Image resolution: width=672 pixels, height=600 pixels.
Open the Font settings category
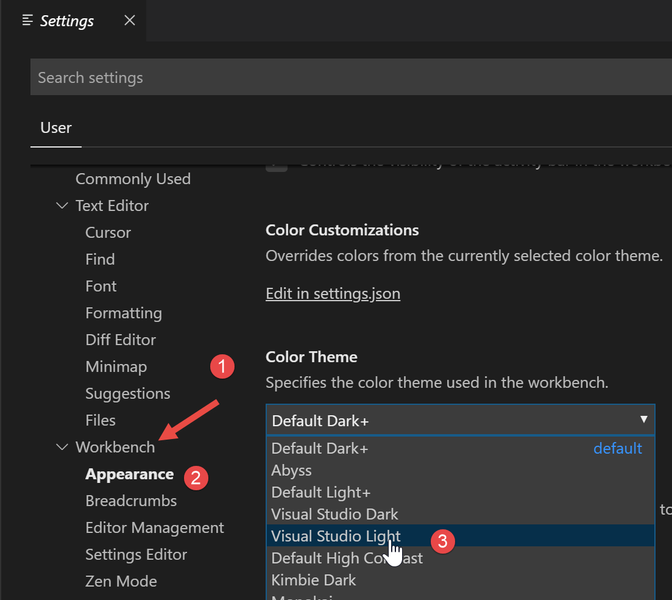[101, 286]
